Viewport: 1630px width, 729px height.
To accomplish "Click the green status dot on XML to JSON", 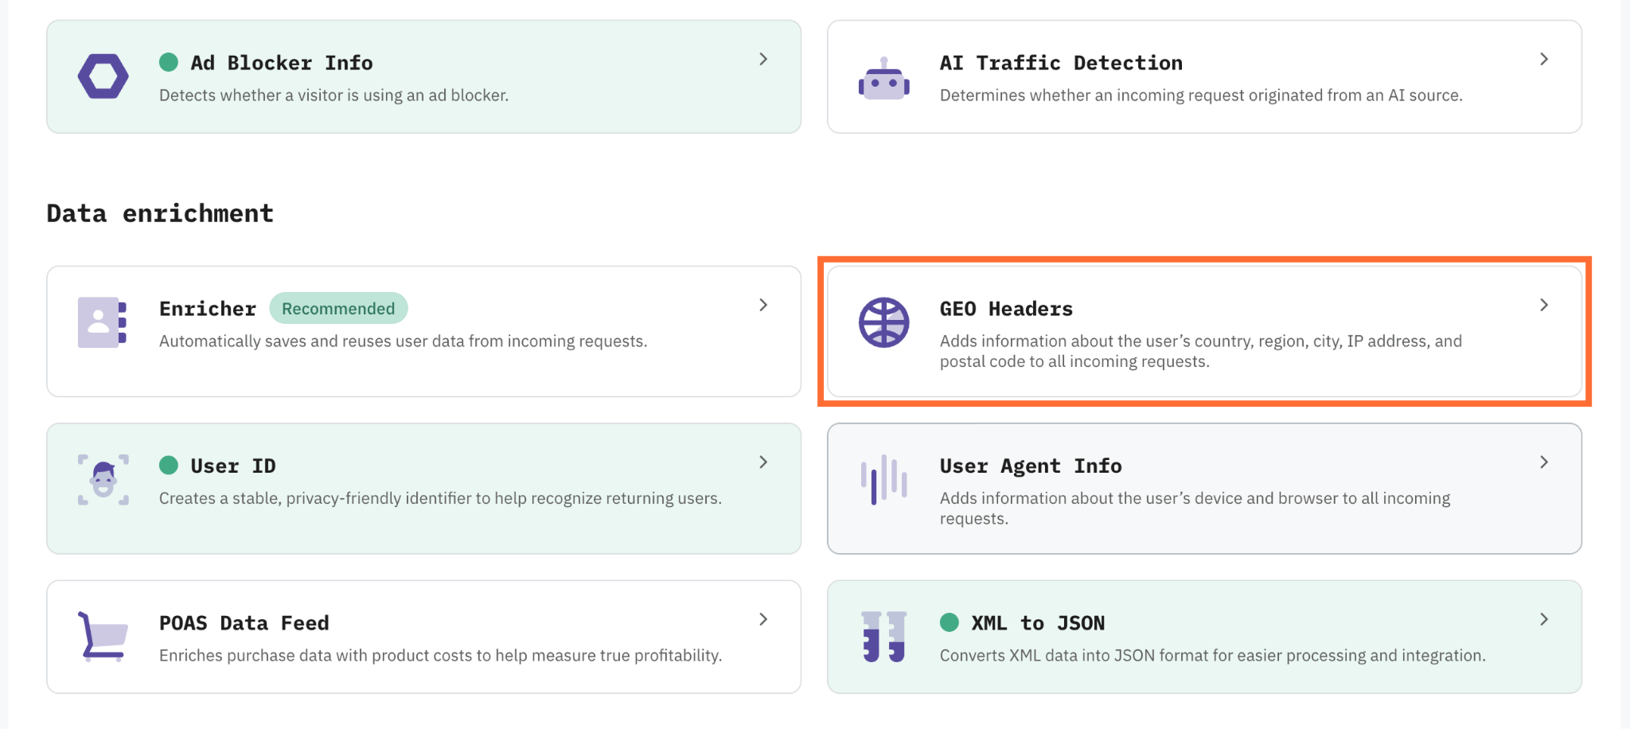I will [950, 622].
